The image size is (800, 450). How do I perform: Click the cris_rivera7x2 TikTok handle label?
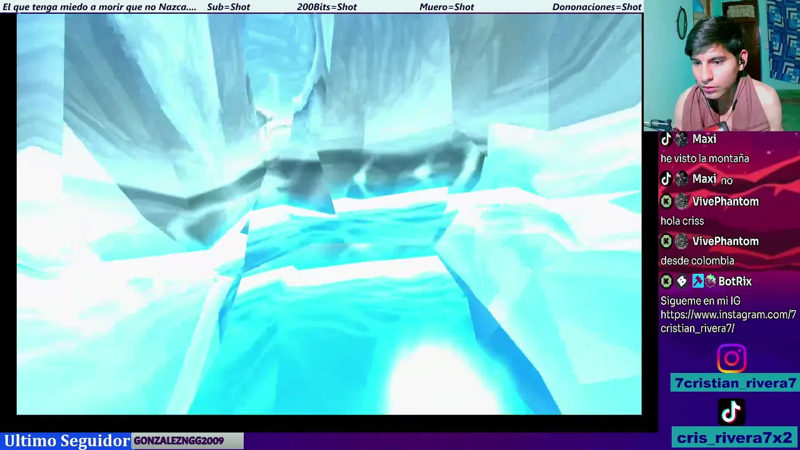(735, 437)
